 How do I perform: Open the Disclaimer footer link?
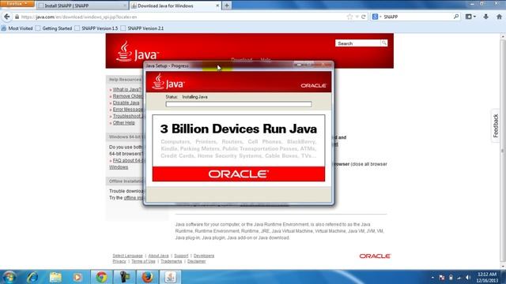point(196,261)
